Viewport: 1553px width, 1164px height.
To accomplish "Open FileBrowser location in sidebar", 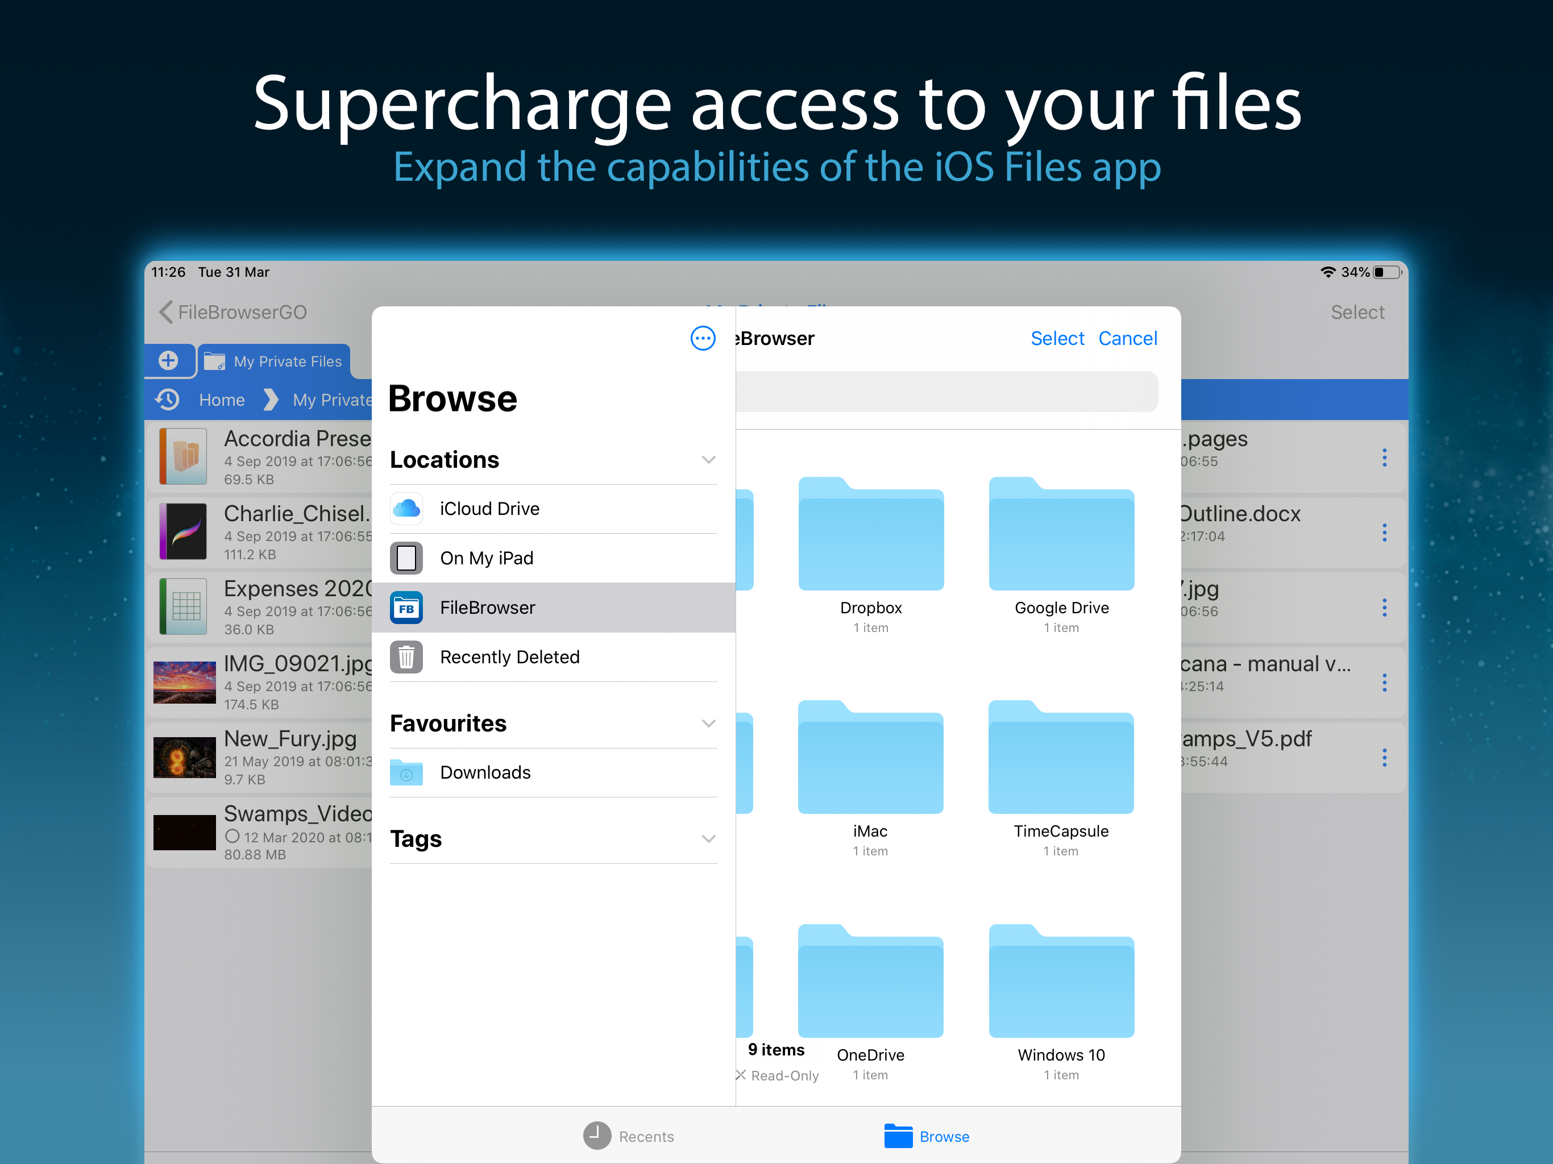I will [x=487, y=607].
